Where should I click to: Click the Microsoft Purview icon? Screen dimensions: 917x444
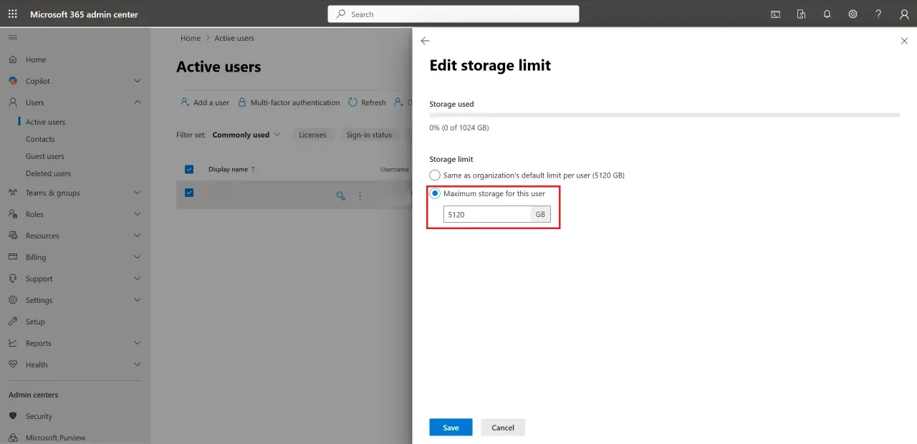[x=13, y=438]
